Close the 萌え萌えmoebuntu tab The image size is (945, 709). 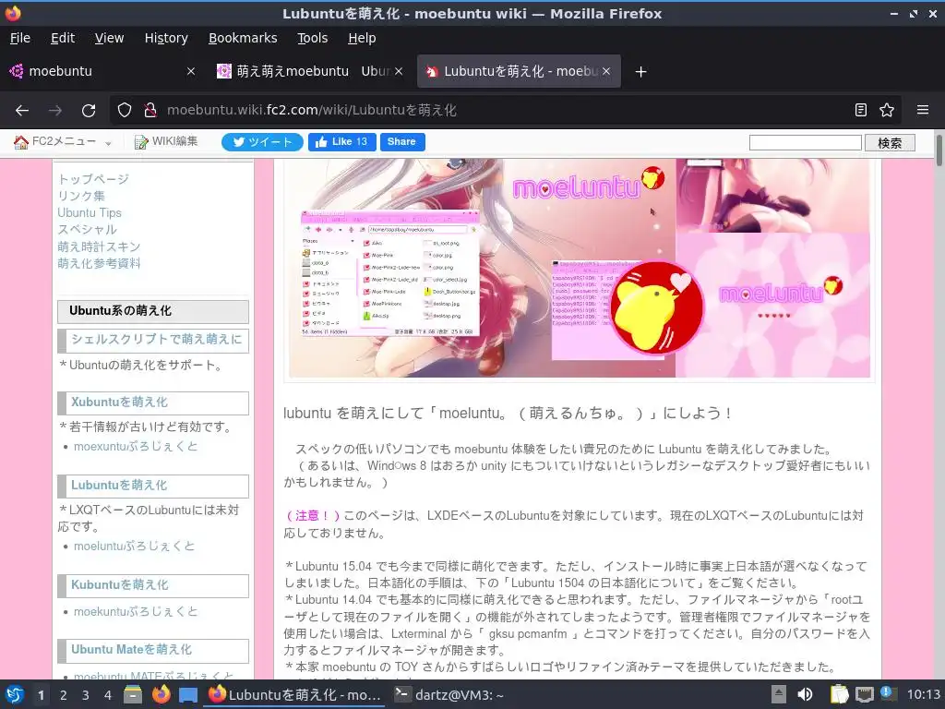(x=399, y=71)
